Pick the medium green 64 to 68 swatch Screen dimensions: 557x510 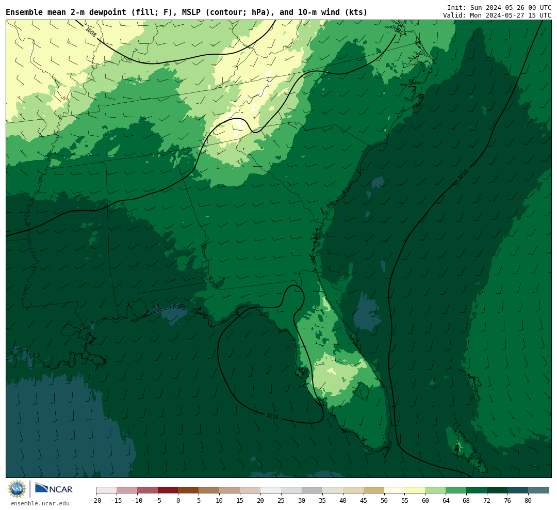pos(456,490)
